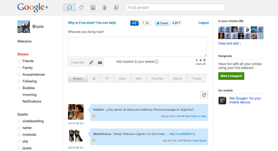
Task: Click the Tweet share button
Action: click(162, 23)
